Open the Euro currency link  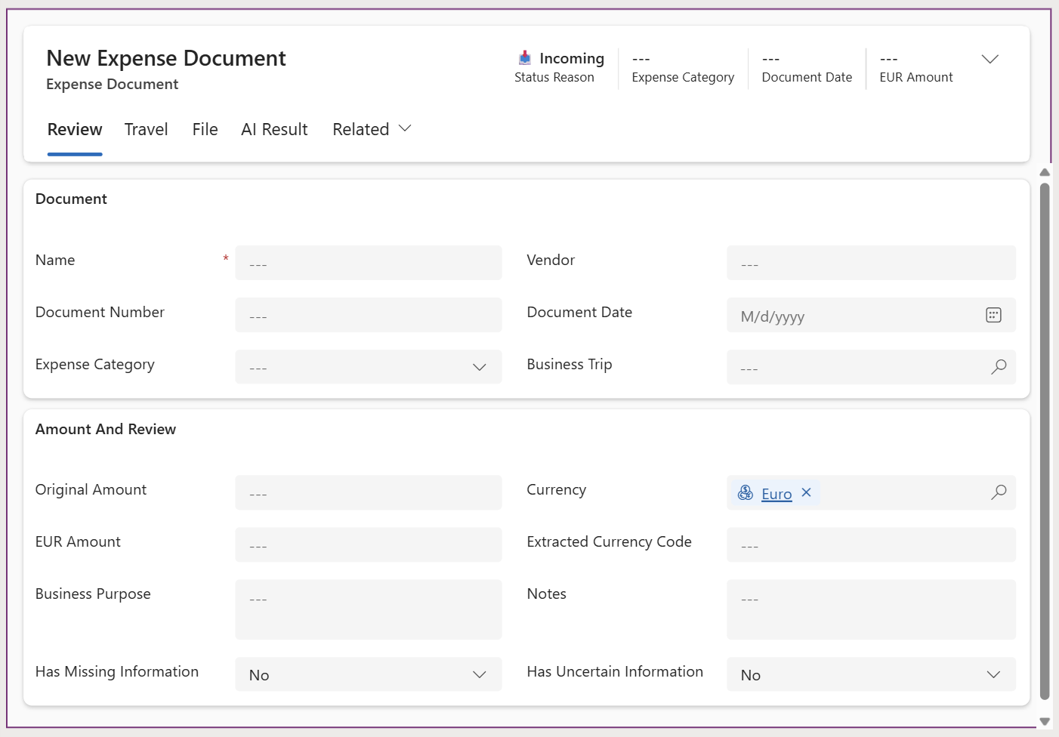tap(776, 494)
